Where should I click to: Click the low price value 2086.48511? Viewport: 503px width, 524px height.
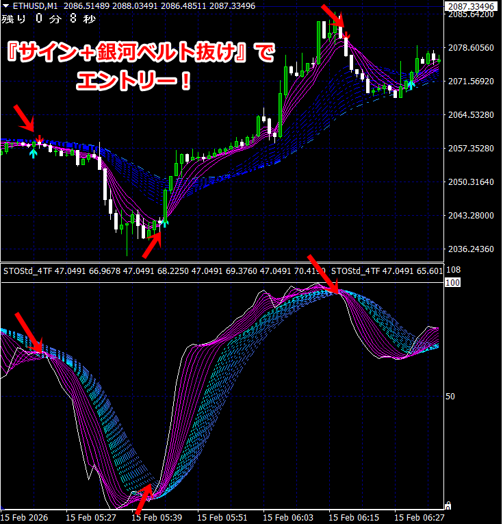coord(183,6)
